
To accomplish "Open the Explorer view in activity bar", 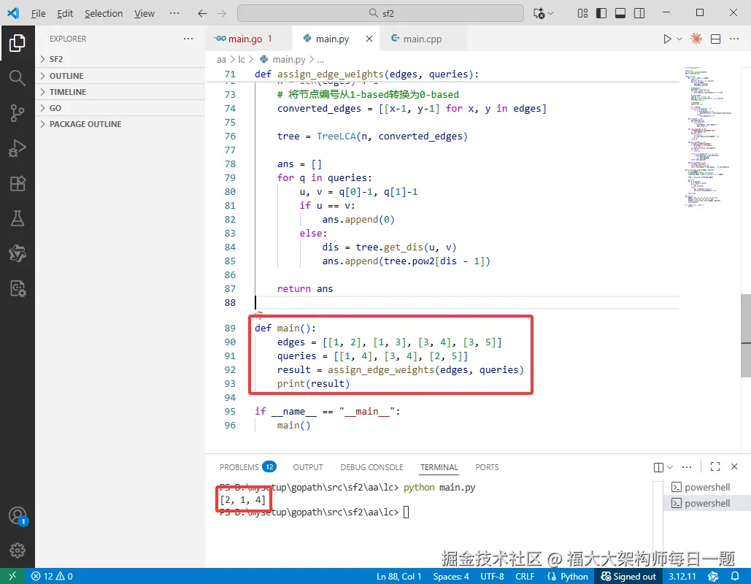I will [18, 43].
